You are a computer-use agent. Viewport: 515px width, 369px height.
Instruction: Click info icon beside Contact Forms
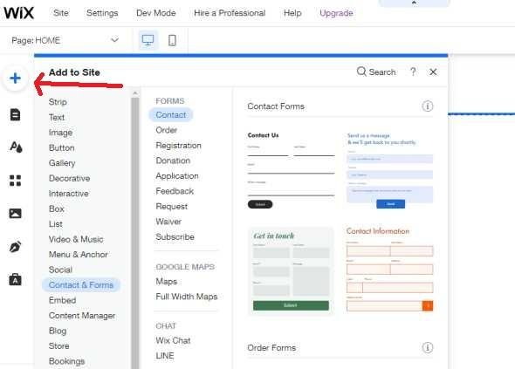click(x=428, y=106)
